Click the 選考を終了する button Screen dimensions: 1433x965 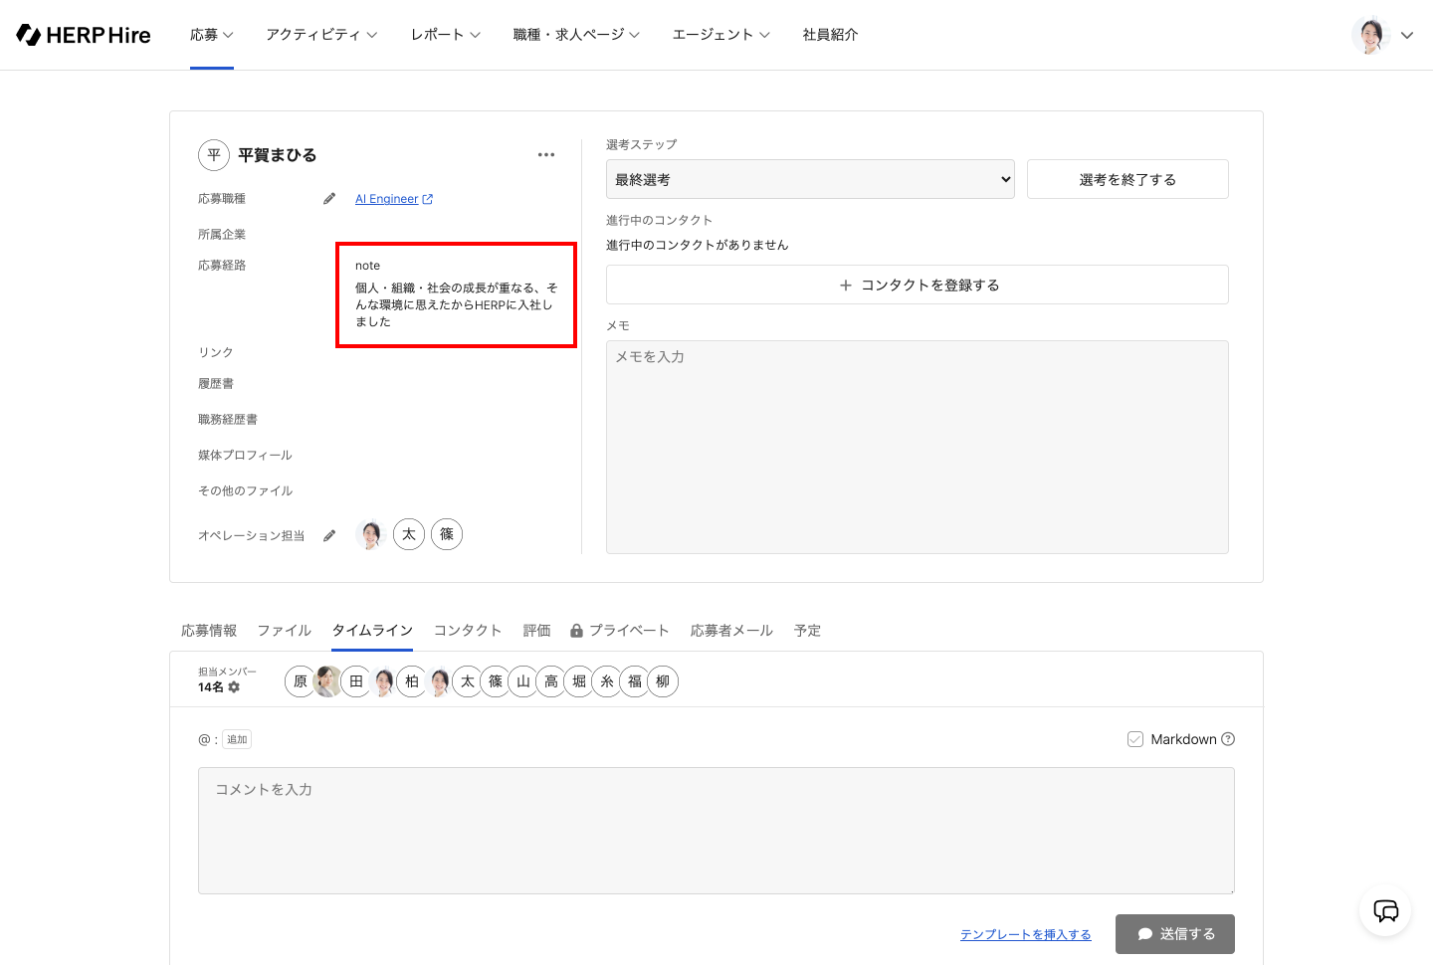(1127, 179)
